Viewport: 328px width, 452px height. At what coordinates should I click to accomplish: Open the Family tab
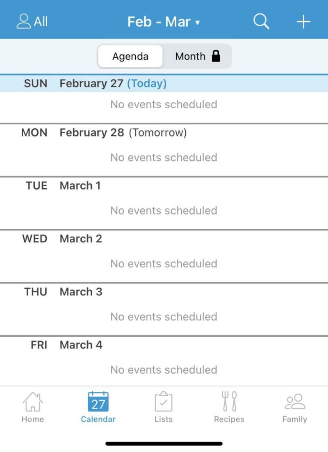[x=295, y=406]
